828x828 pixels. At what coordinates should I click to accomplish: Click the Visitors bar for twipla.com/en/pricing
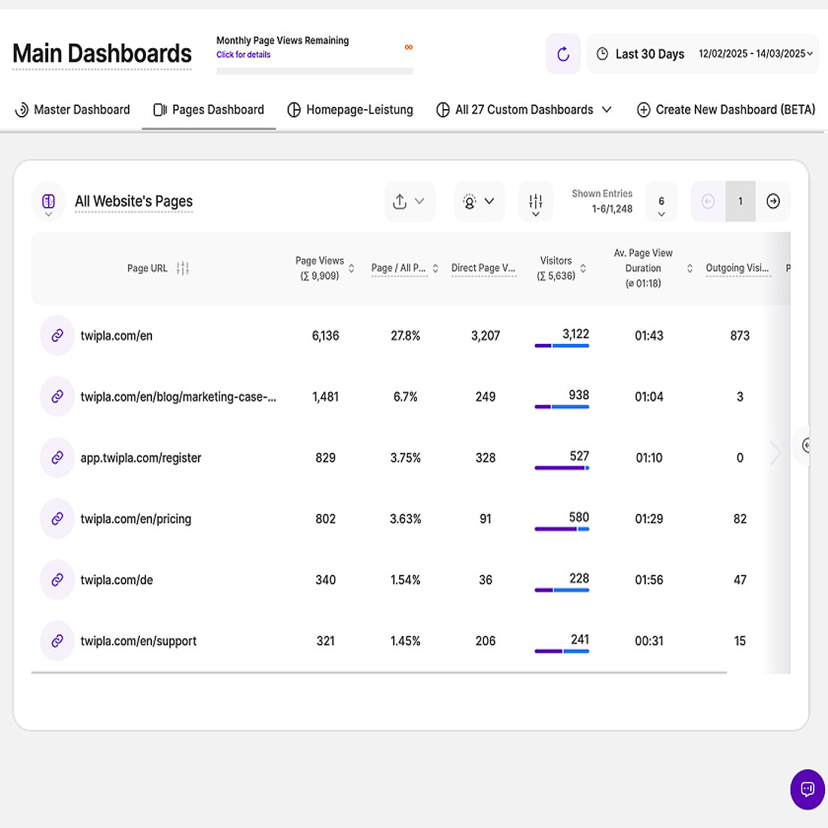[562, 529]
